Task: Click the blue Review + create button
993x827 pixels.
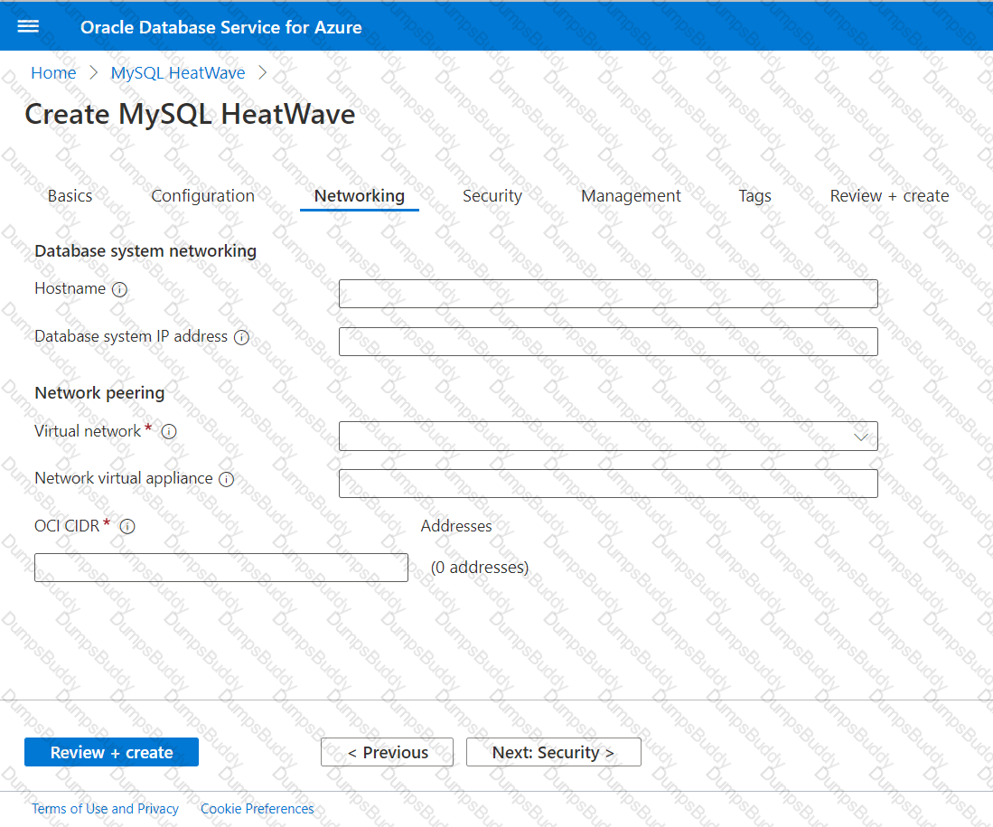Action: (111, 752)
